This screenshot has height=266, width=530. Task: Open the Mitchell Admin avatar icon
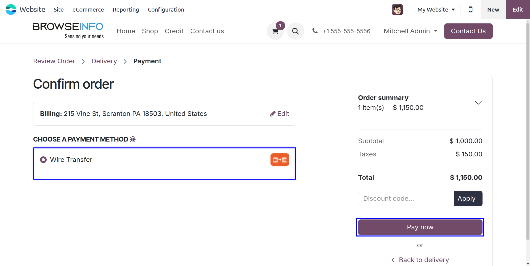[397, 10]
